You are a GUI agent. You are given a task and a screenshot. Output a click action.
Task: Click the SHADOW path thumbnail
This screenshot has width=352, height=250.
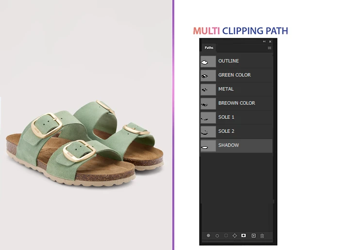[208, 145]
